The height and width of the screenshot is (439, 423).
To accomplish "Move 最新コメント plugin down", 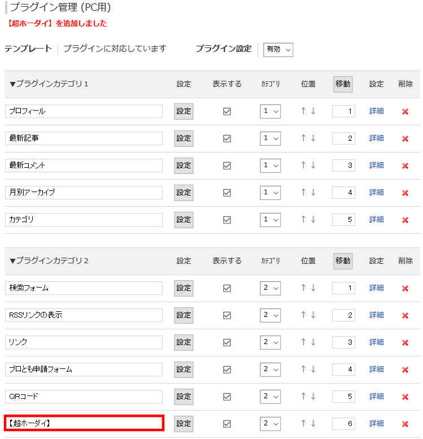I will [313, 165].
